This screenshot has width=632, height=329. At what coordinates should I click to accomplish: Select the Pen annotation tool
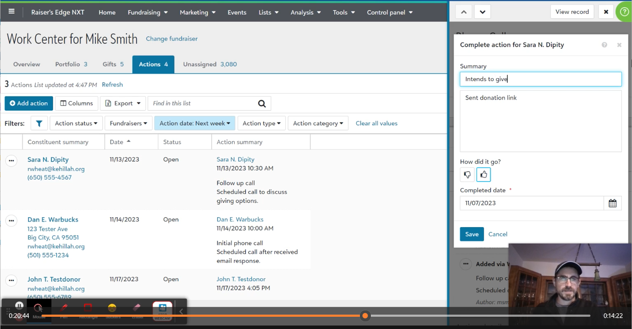coord(64,310)
